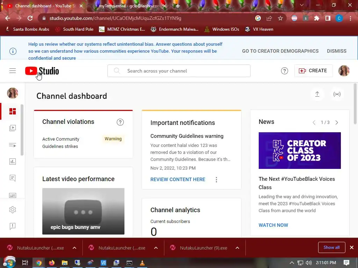Click the address bar URL
The width and height of the screenshot is (358, 268).
click(115, 18)
